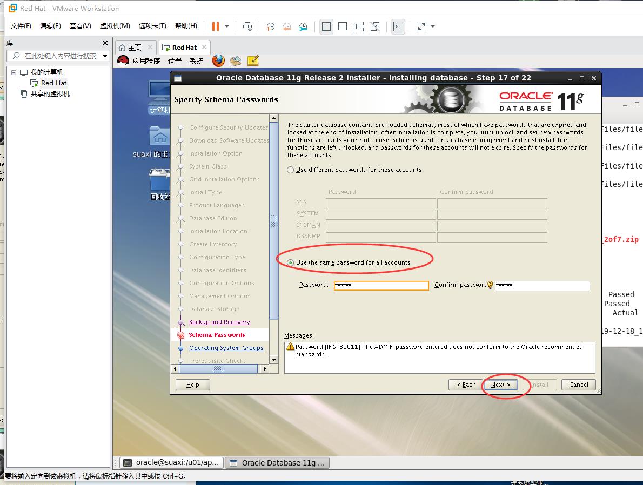Revert virtual machine to previous snapshot
This screenshot has height=485, width=643.
coord(286,26)
